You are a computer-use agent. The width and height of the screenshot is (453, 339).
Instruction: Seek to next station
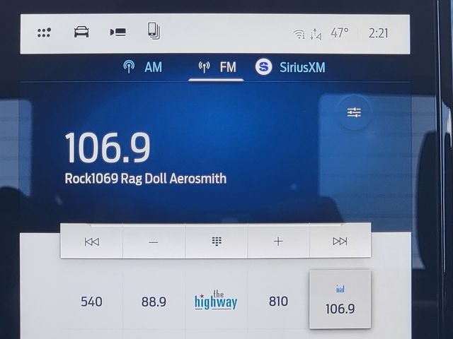pos(340,241)
